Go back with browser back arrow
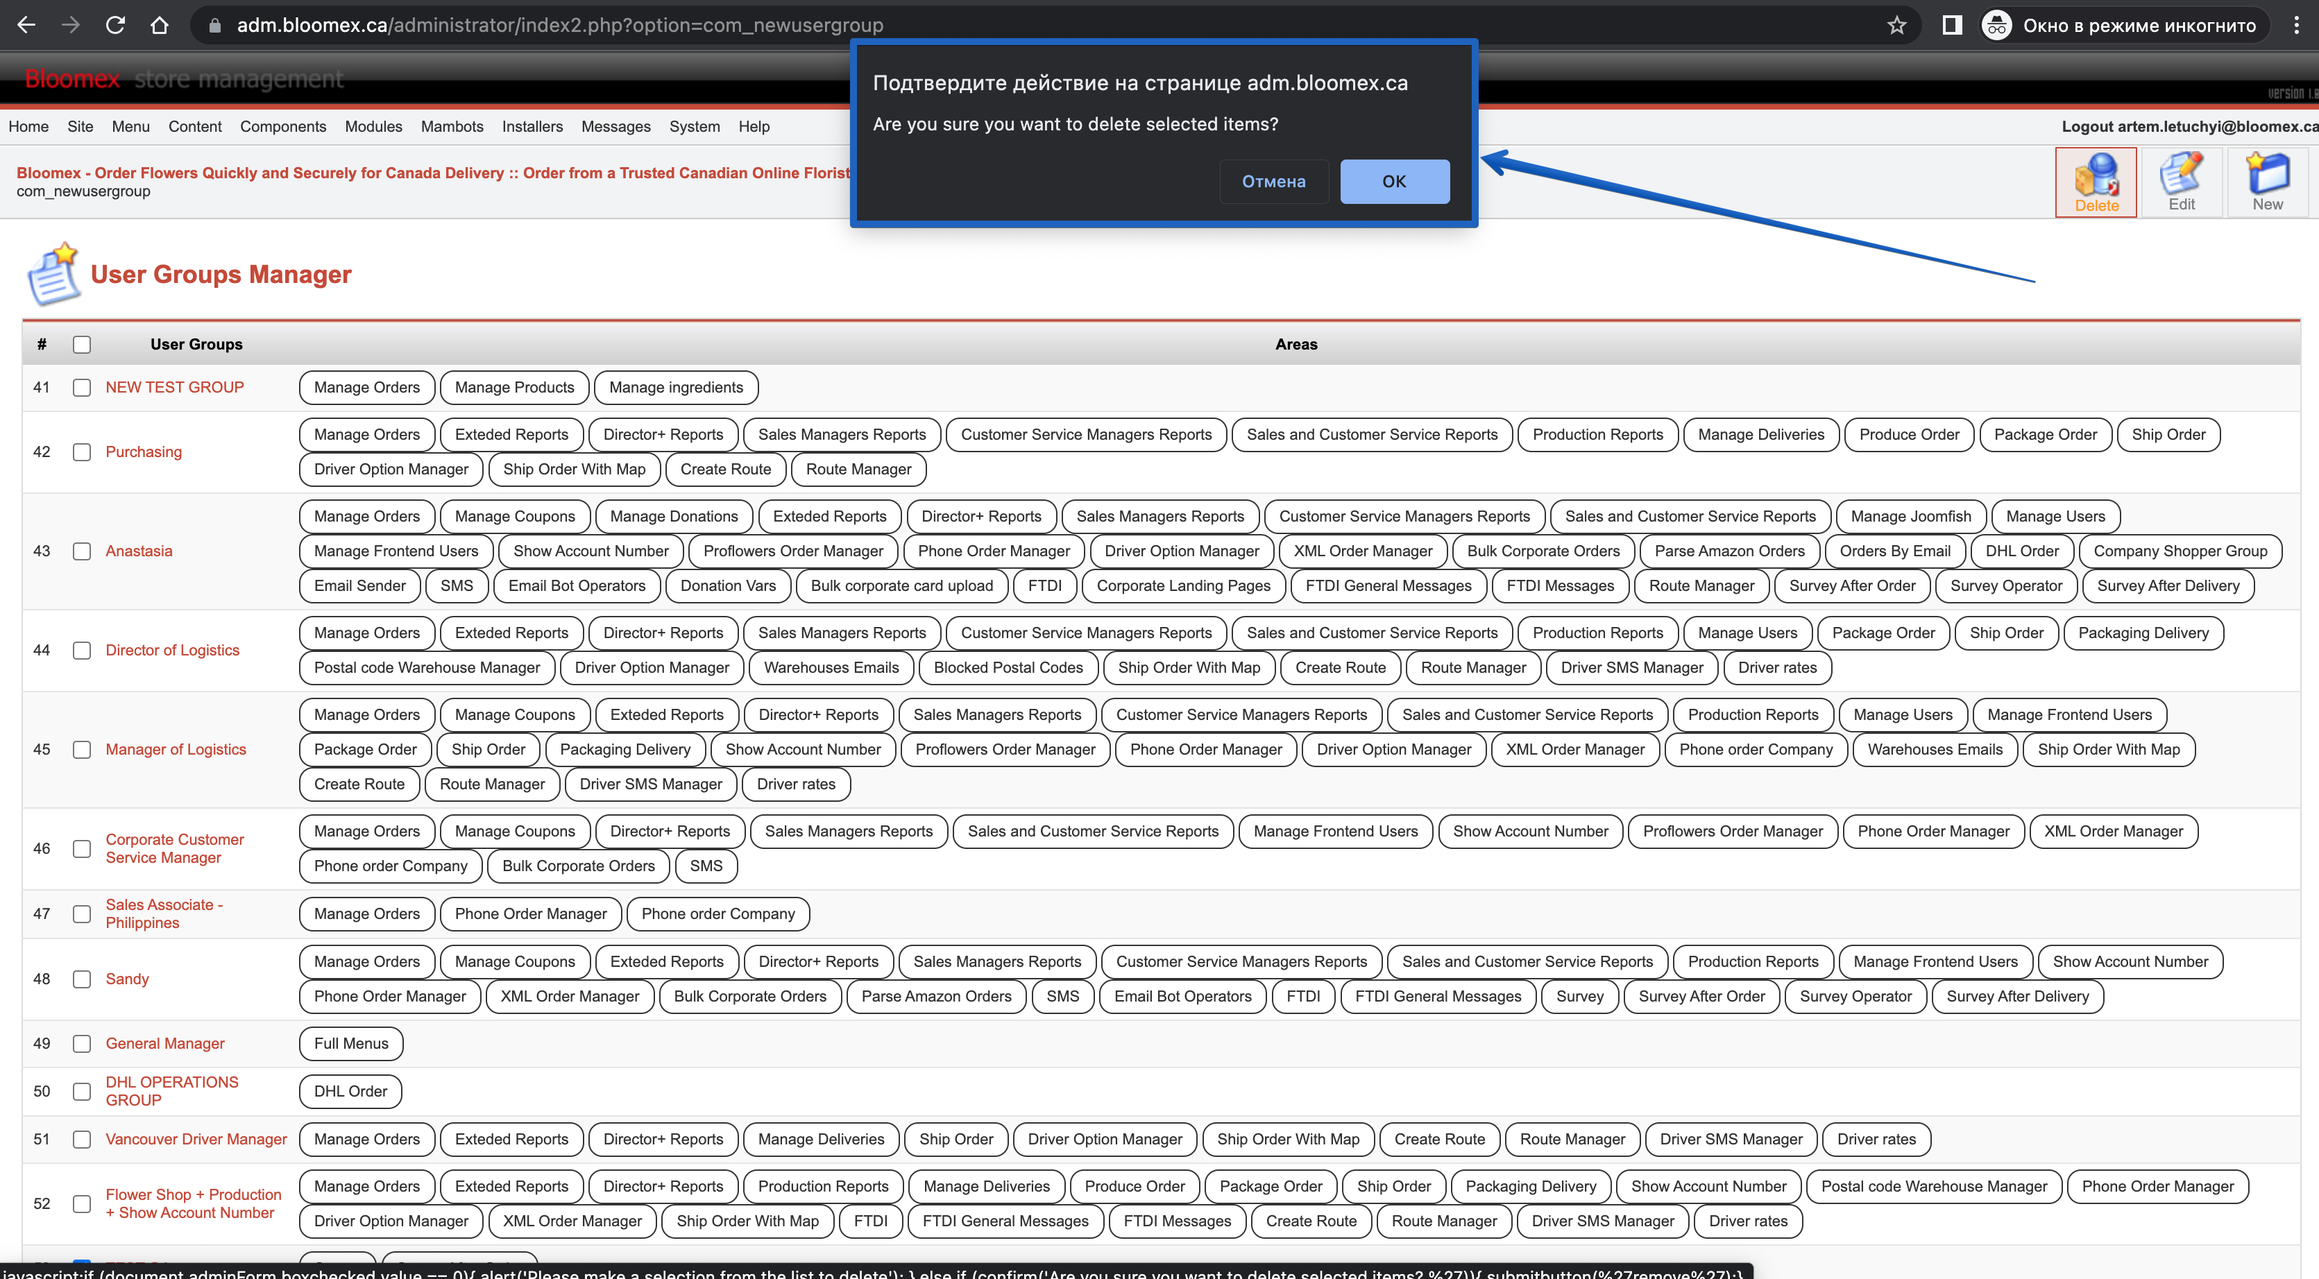The width and height of the screenshot is (2319, 1279). 27,25
